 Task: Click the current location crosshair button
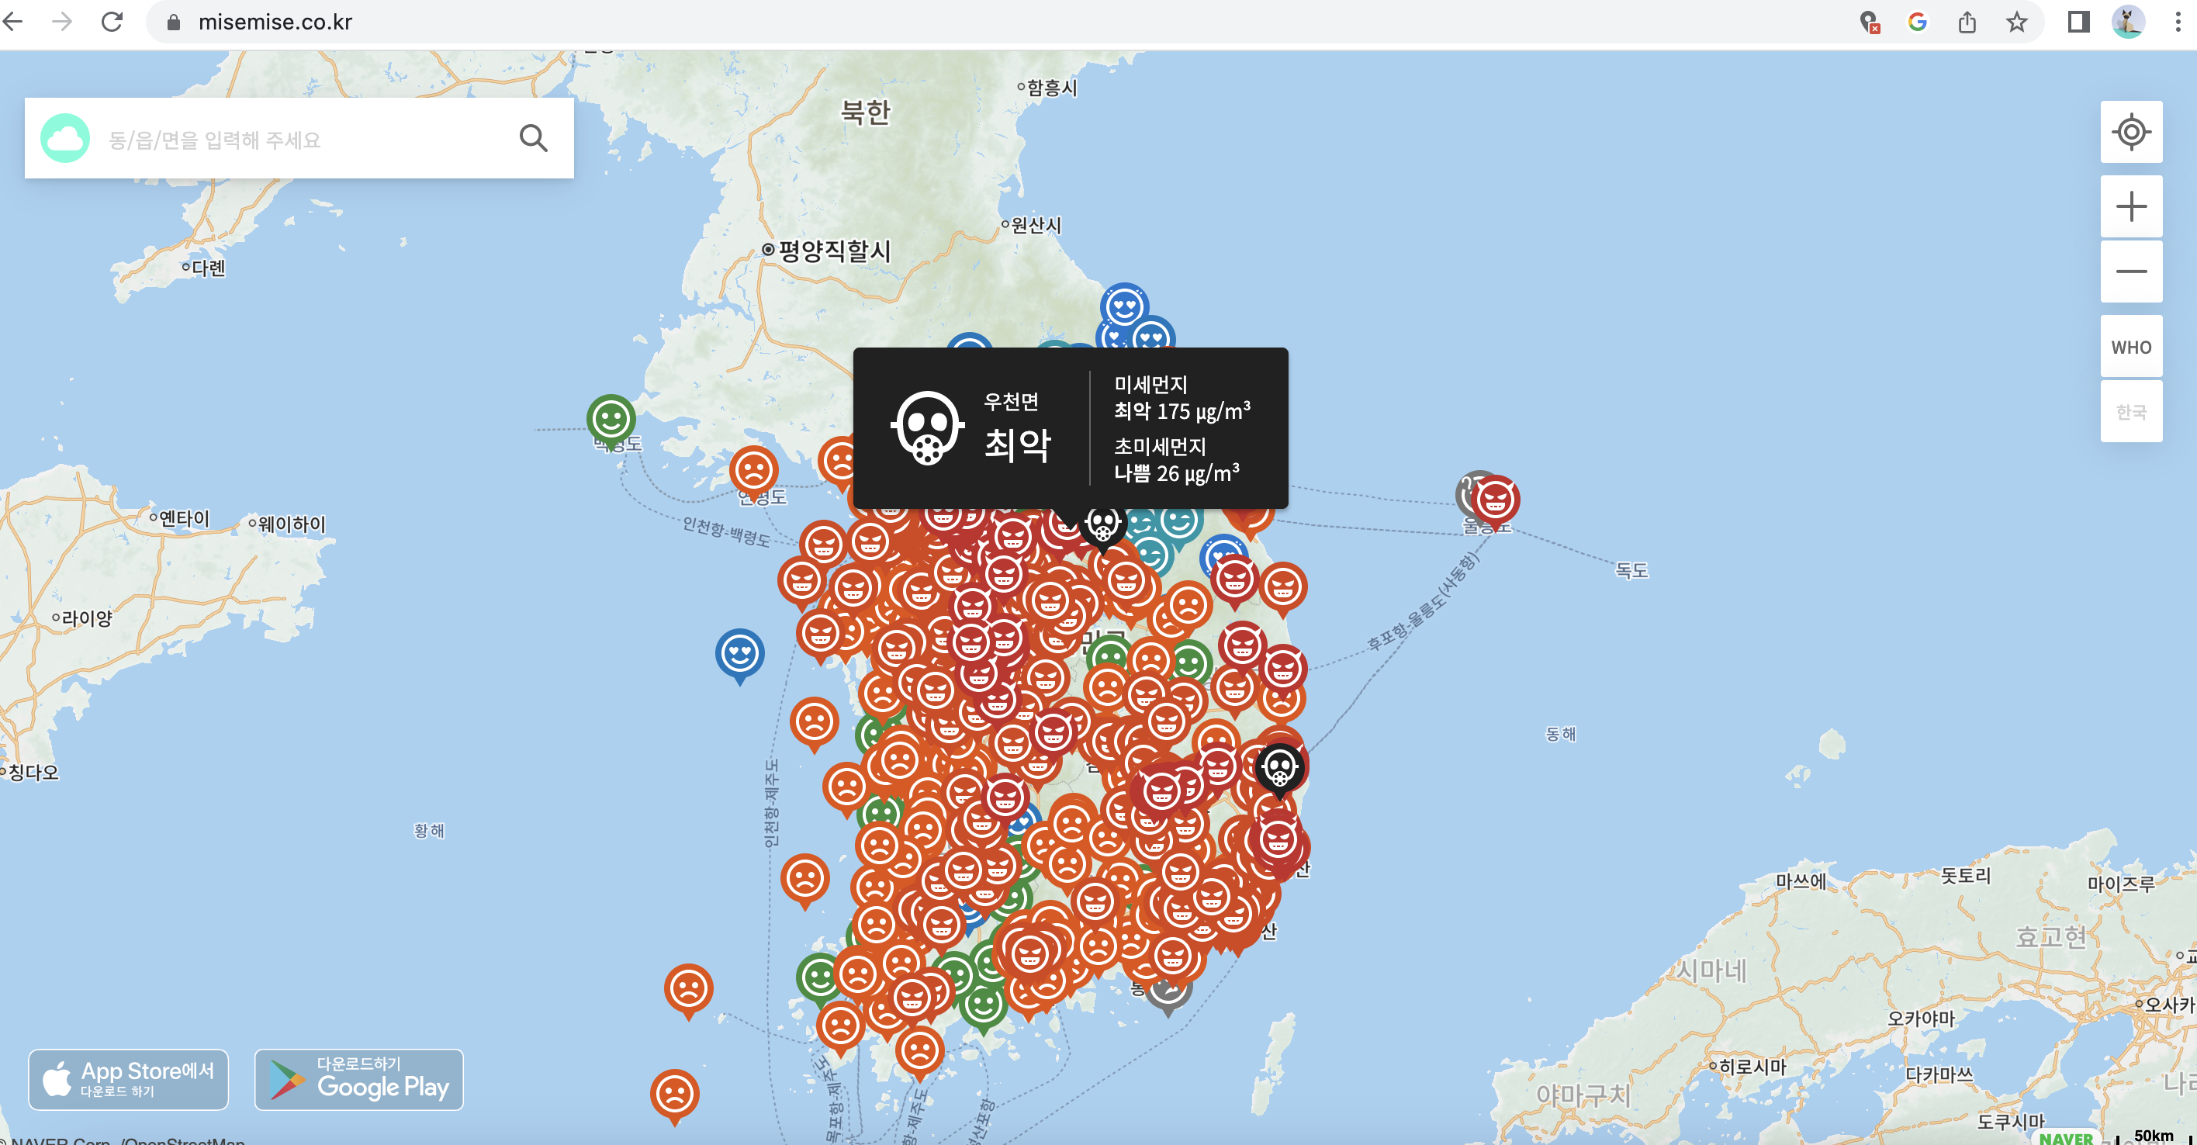(x=2130, y=132)
